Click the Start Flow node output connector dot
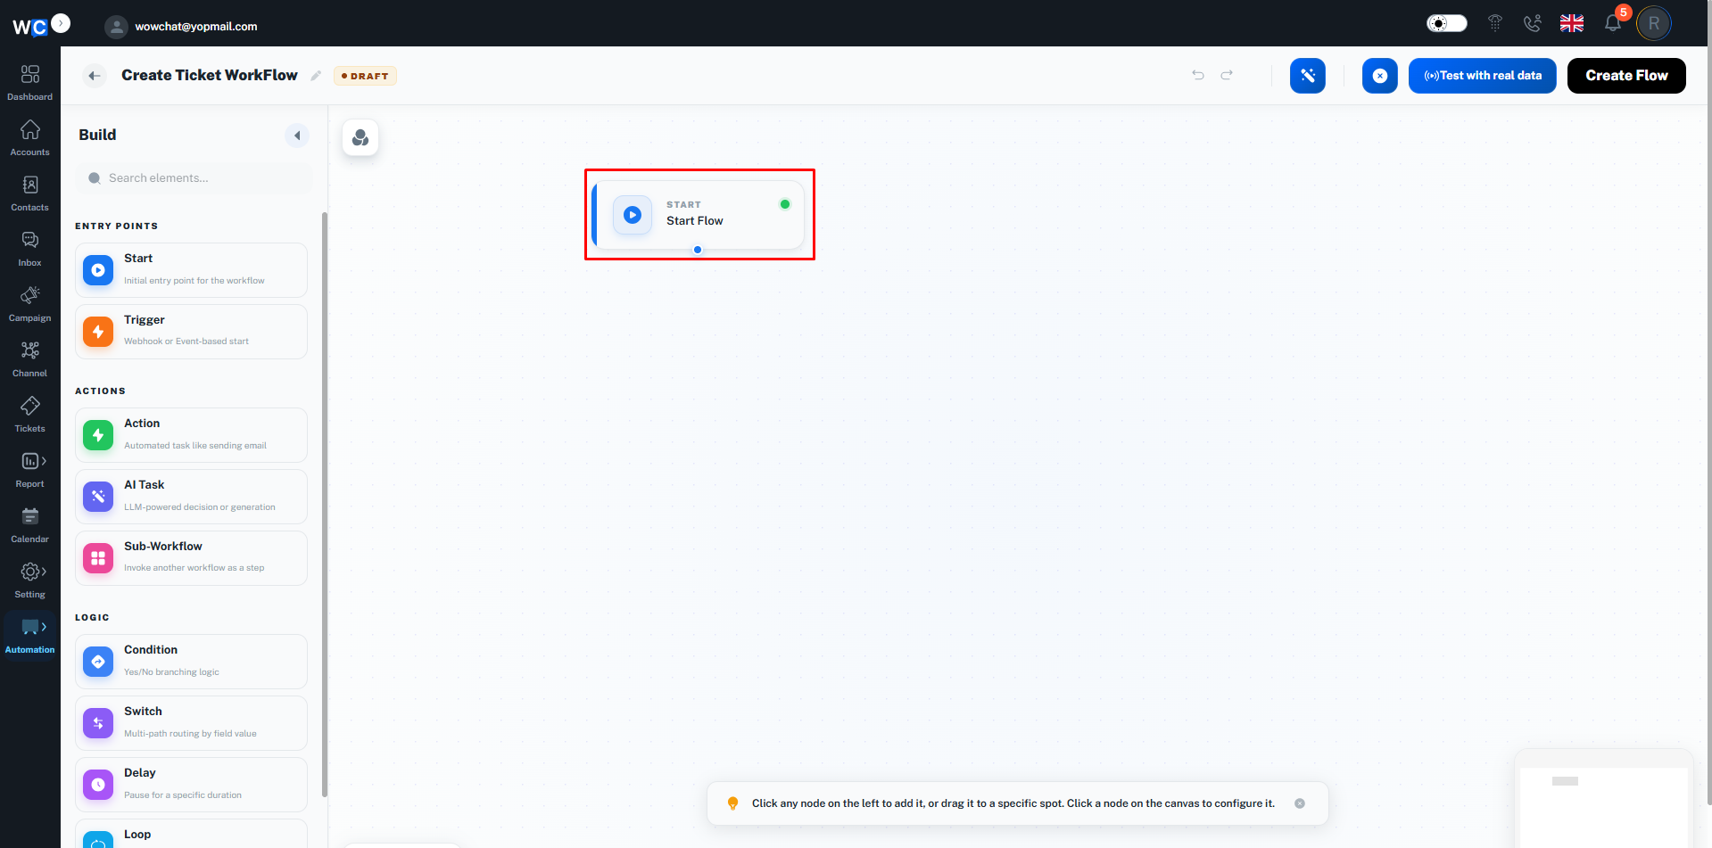 [x=698, y=250]
